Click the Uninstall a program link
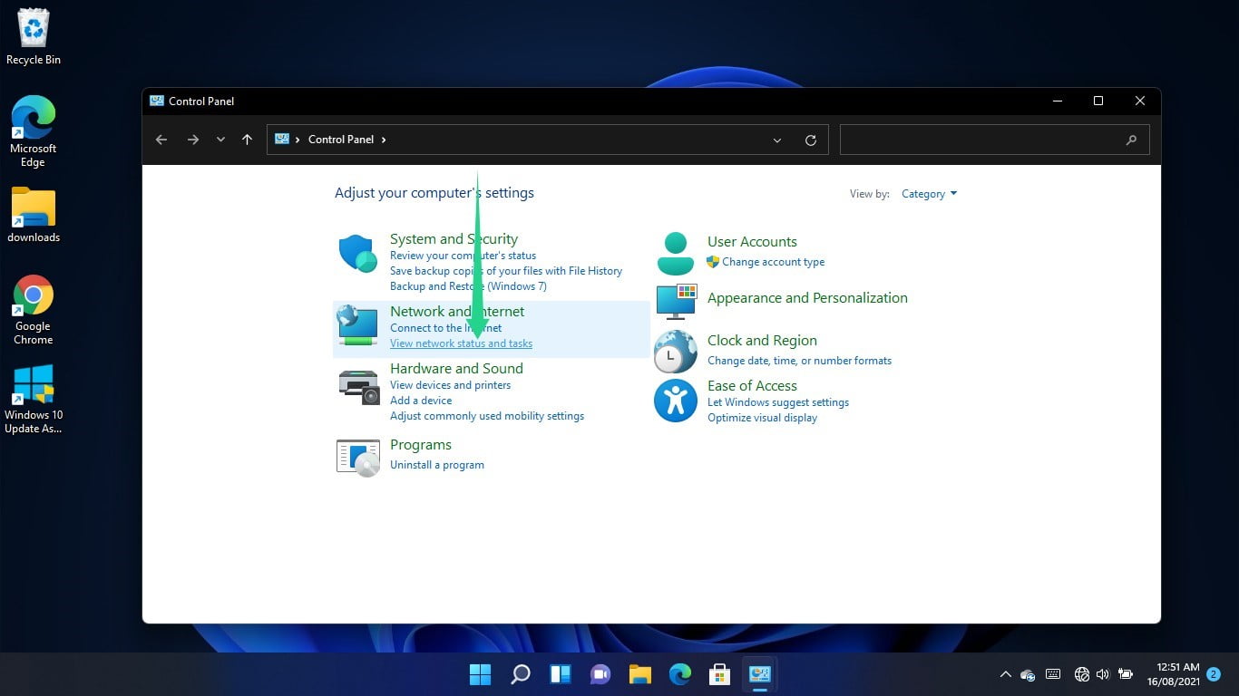This screenshot has width=1239, height=696. click(x=436, y=464)
